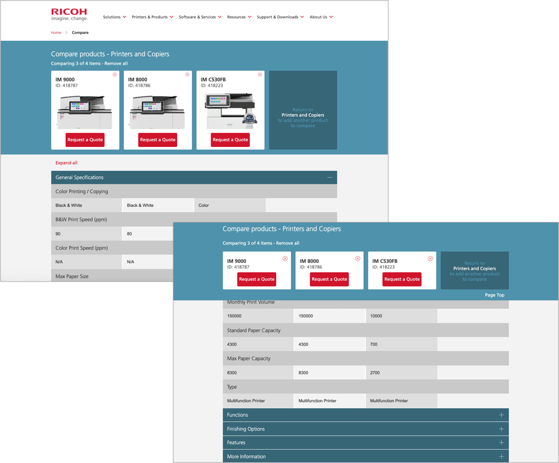Click IM 9000 printer image
This screenshot has height=463, width=559.
(x=85, y=112)
